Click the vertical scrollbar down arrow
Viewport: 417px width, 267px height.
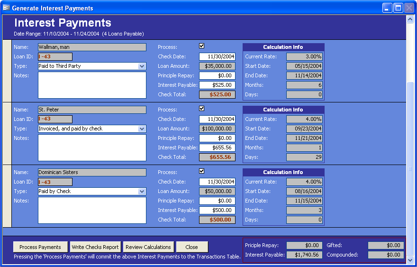point(410,259)
